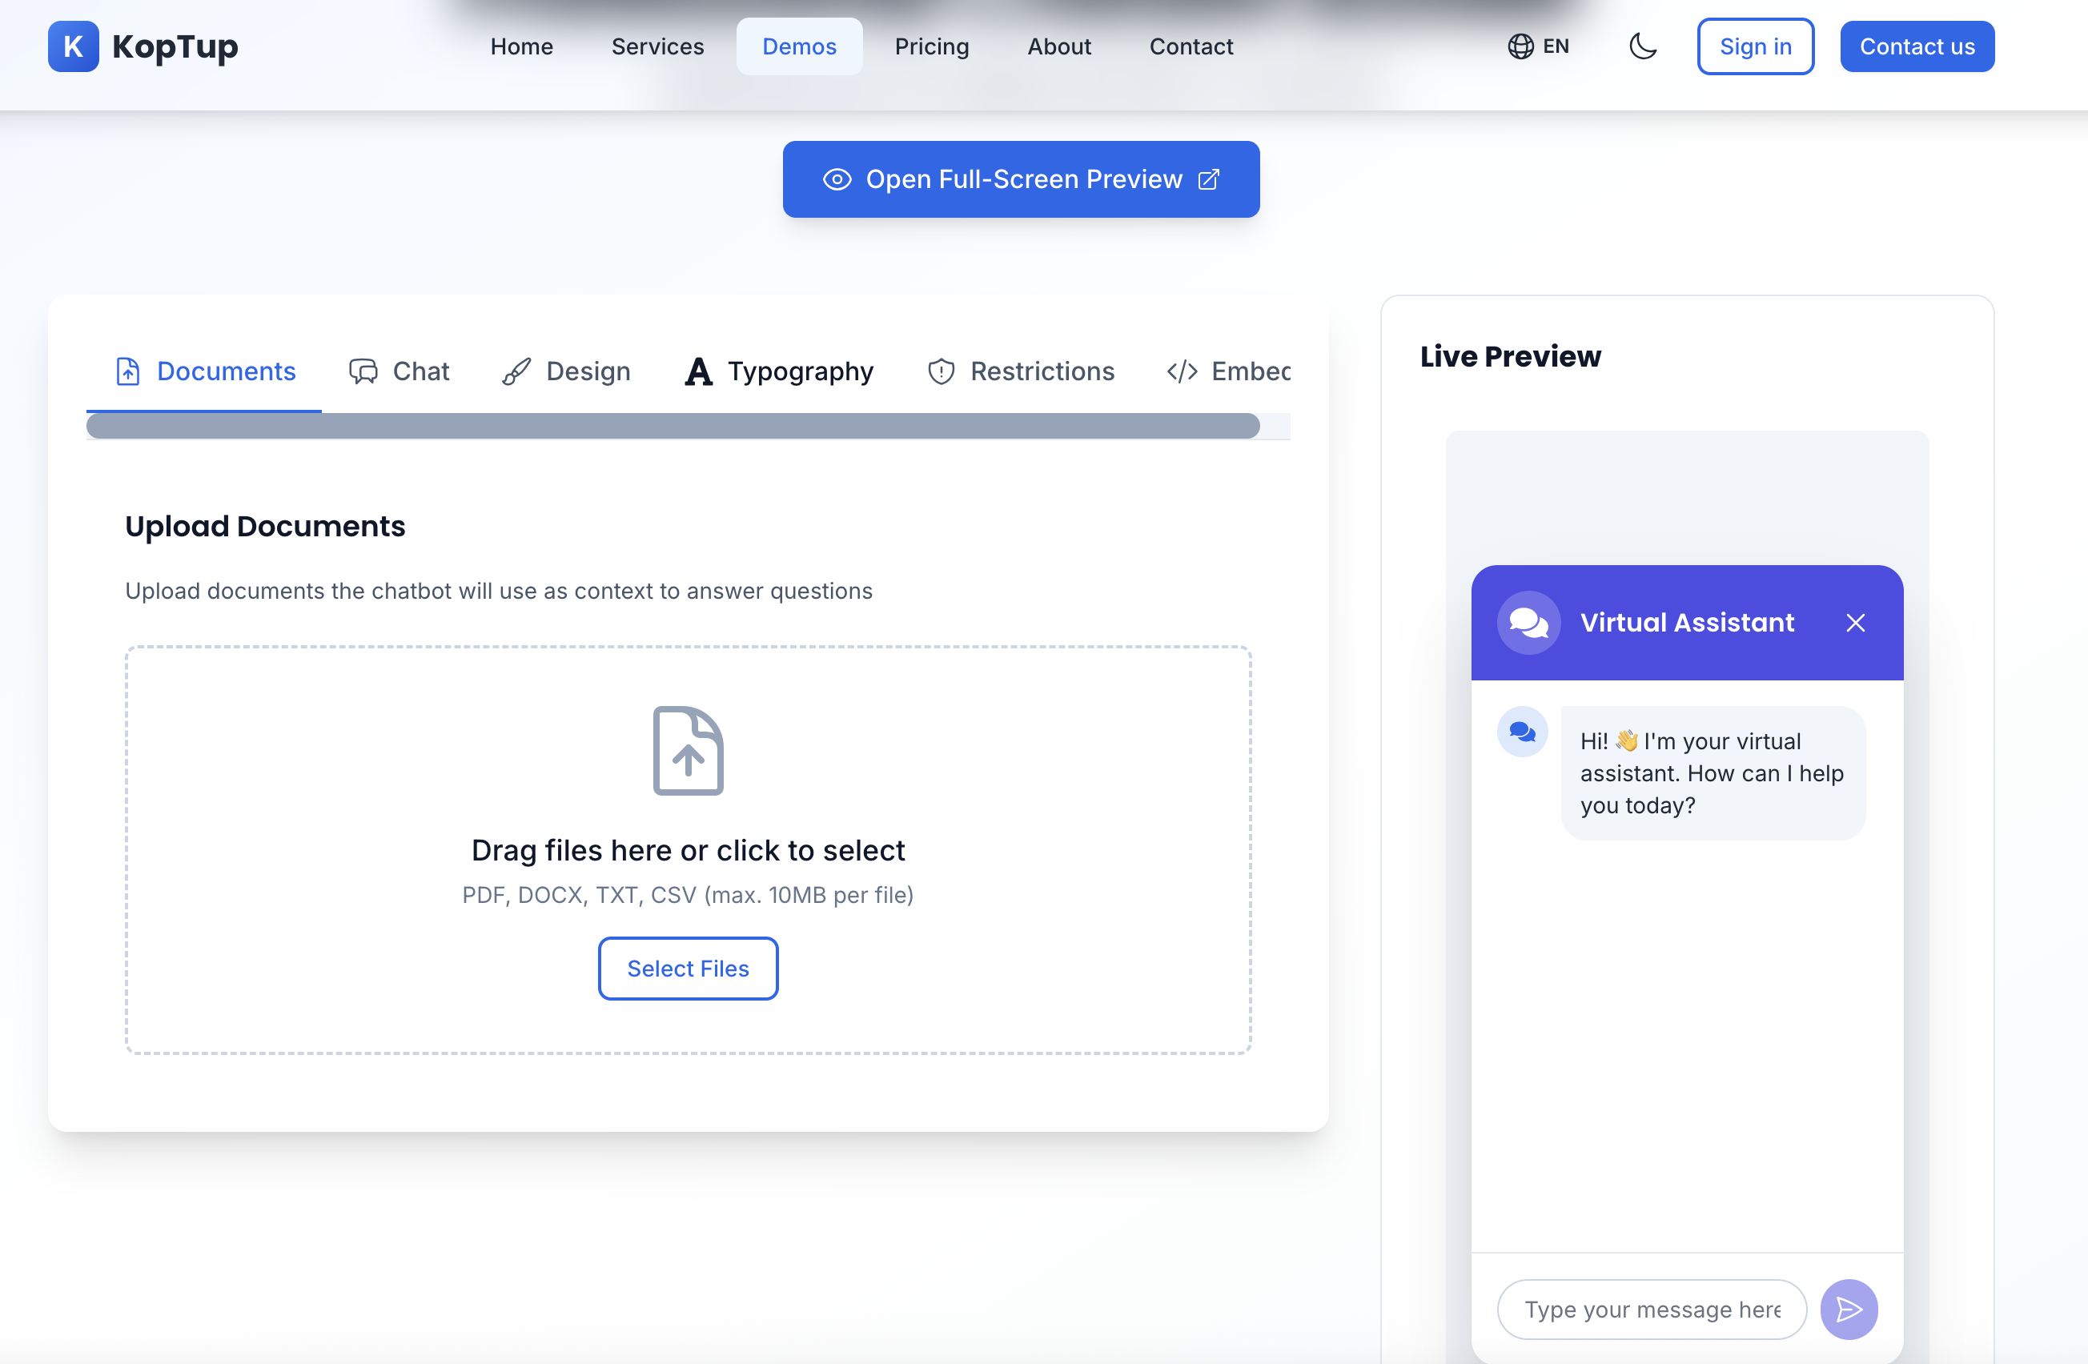2088x1364 pixels.
Task: Click the file upload icon in the drop area
Action: pos(688,751)
